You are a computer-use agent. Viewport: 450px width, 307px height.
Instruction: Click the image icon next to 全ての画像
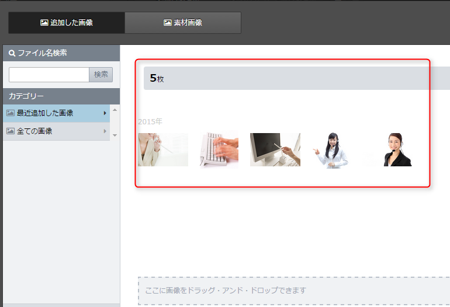click(x=10, y=131)
